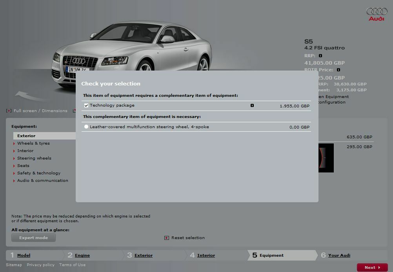
Task: Go to step 6 Your Audi
Action: (339, 255)
